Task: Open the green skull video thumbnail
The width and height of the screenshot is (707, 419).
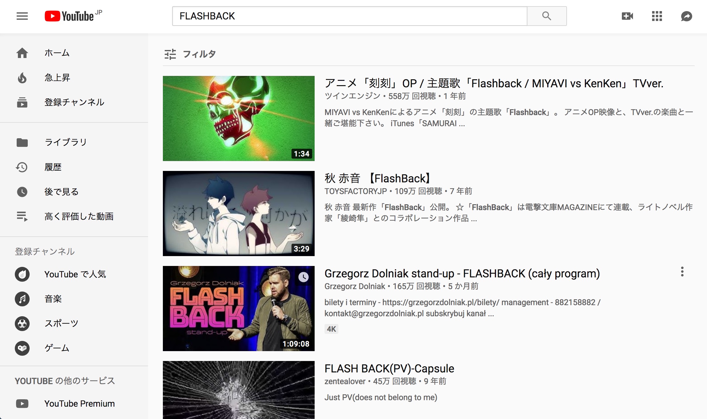Action: pyautogui.click(x=239, y=118)
